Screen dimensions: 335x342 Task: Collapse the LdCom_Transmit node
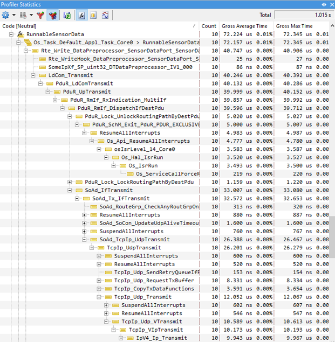coord(33,75)
